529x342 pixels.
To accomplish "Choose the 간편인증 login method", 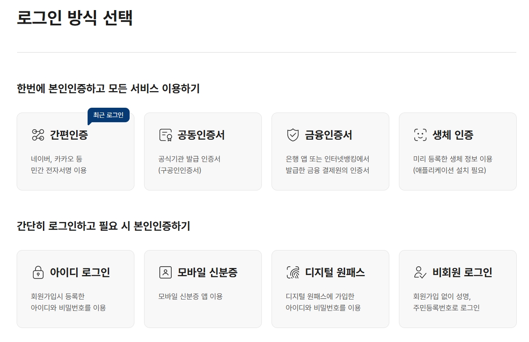I will pyautogui.click(x=75, y=151).
